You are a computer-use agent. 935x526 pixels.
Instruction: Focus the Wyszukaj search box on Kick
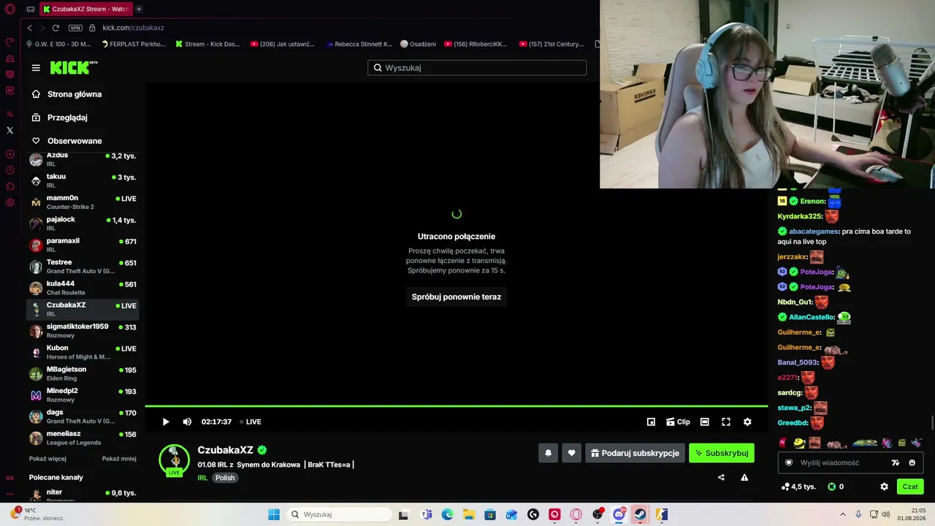pos(477,68)
